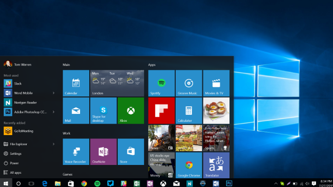Viewport: 333px width, 187px height.
Task: Click the Apps group heading
Action: point(152,65)
